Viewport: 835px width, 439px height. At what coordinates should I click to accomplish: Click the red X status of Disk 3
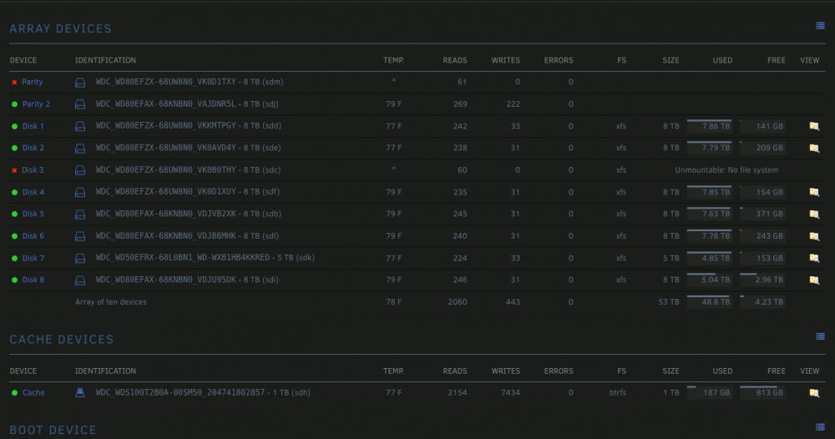pos(14,170)
